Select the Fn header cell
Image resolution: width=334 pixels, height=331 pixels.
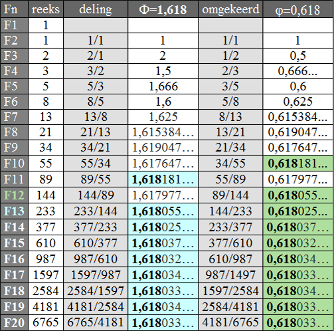[14, 9]
